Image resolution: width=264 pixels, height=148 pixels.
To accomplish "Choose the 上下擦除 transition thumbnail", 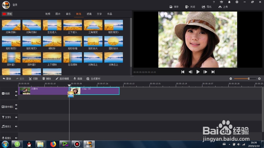I will click(52, 57).
